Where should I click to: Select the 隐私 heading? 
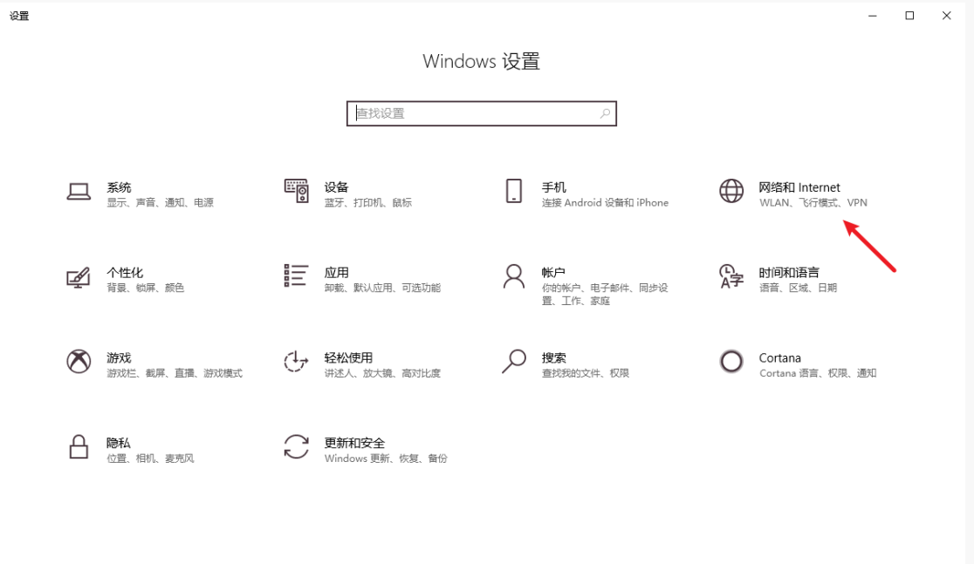point(119,443)
